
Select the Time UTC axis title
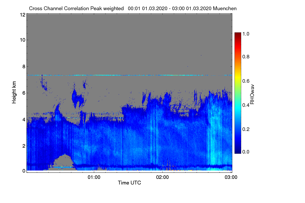129,183
